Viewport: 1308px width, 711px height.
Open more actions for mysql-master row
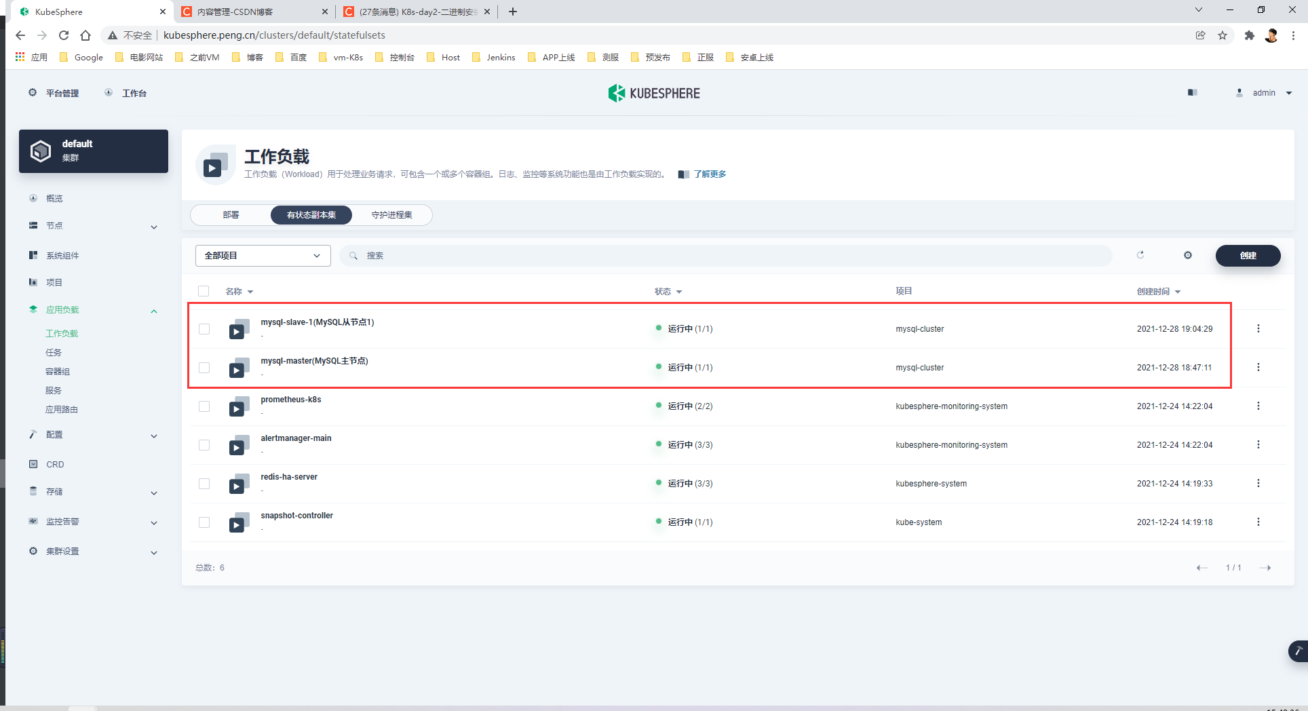point(1258,367)
